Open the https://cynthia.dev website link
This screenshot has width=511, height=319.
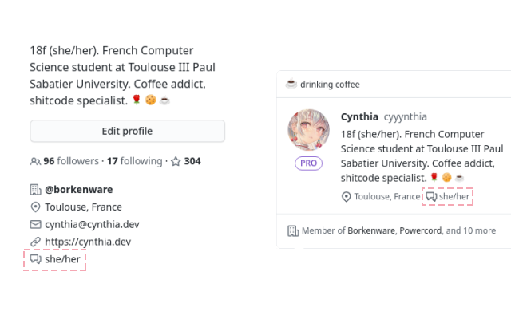(x=88, y=242)
